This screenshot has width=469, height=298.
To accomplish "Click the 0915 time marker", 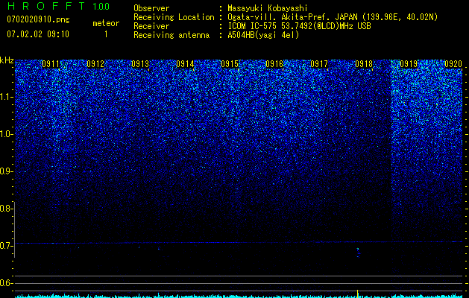I will click(230, 64).
